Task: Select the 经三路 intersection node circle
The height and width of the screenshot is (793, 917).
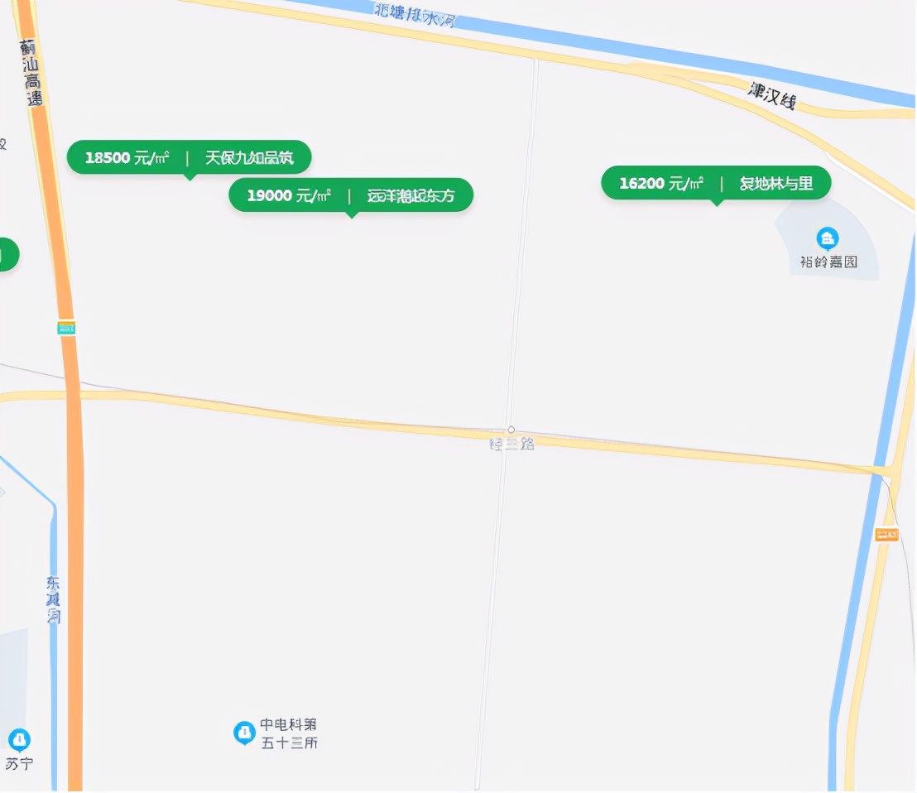Action: point(511,430)
